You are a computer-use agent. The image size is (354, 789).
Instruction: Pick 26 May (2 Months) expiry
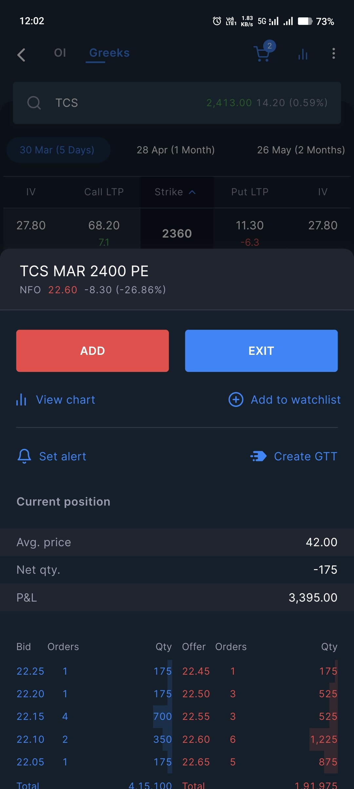301,150
